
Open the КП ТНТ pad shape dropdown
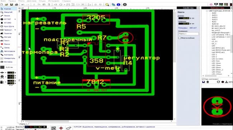15,19
